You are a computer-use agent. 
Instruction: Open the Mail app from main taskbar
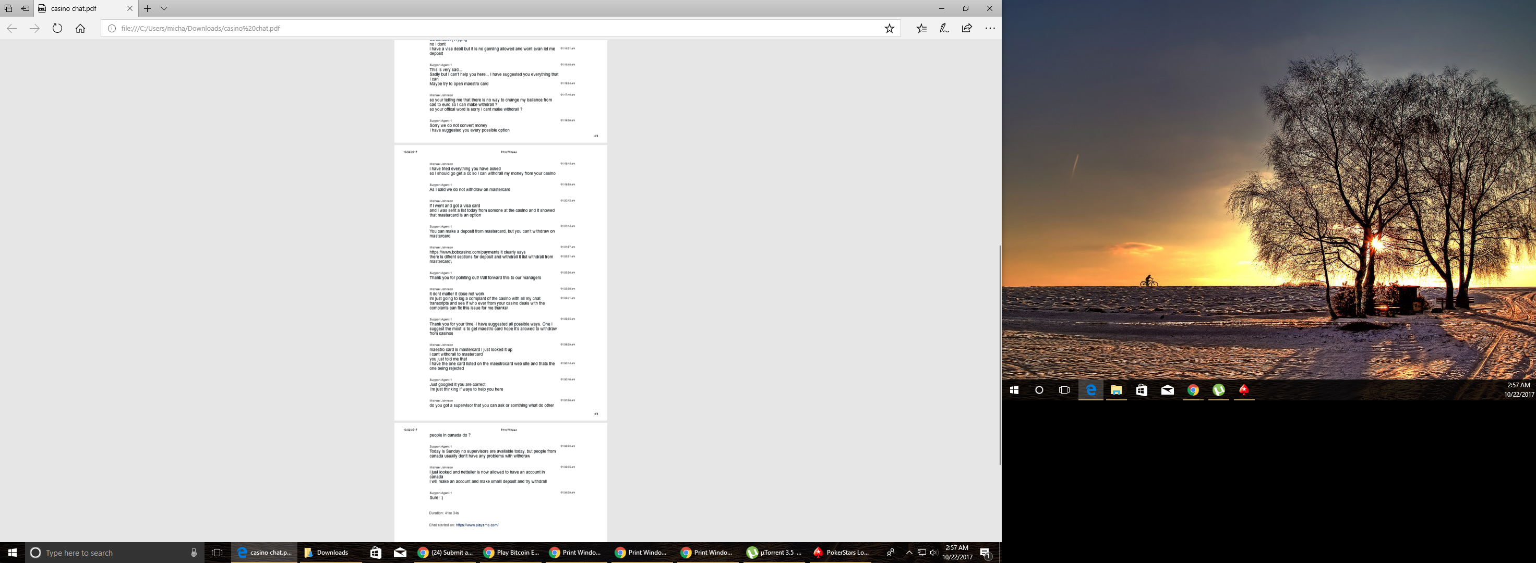pyautogui.click(x=400, y=552)
